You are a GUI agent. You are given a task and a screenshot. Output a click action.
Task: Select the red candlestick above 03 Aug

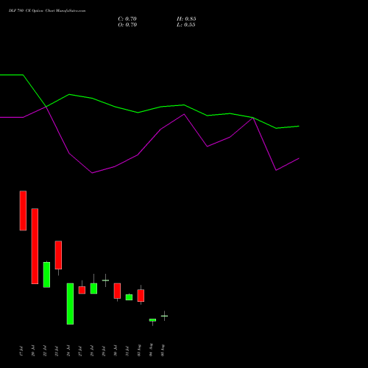(141, 295)
